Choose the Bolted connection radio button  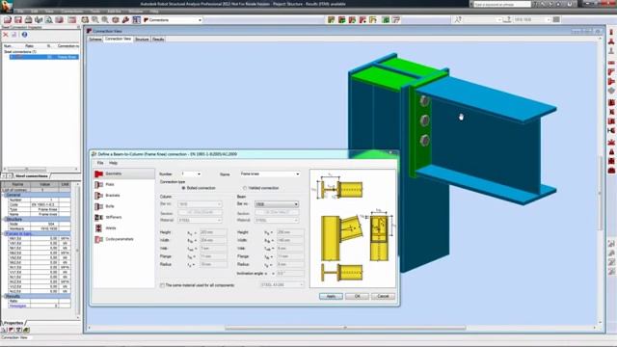coord(183,188)
